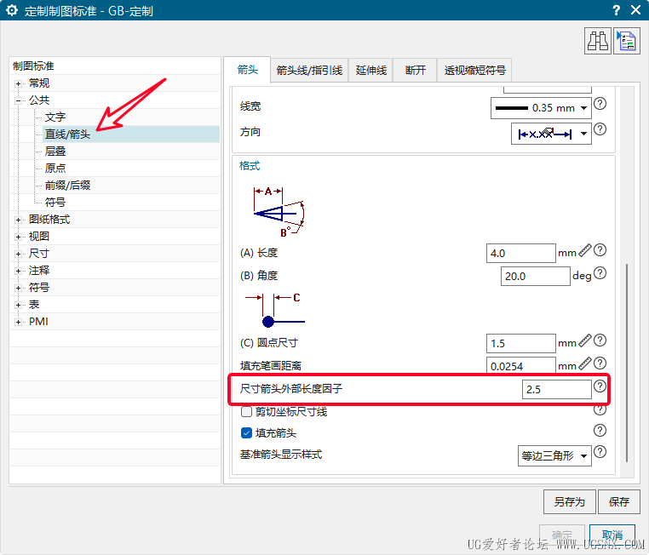
Task: Click ruler icon beside (A) 长度 field
Action: [585, 250]
